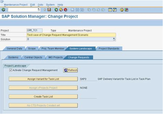The image size is (163, 114).
Task: Open the Edit menu
Action: coord(33,5)
